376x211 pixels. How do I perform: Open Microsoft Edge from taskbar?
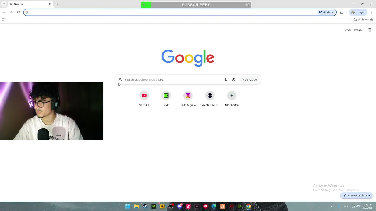tap(214, 206)
